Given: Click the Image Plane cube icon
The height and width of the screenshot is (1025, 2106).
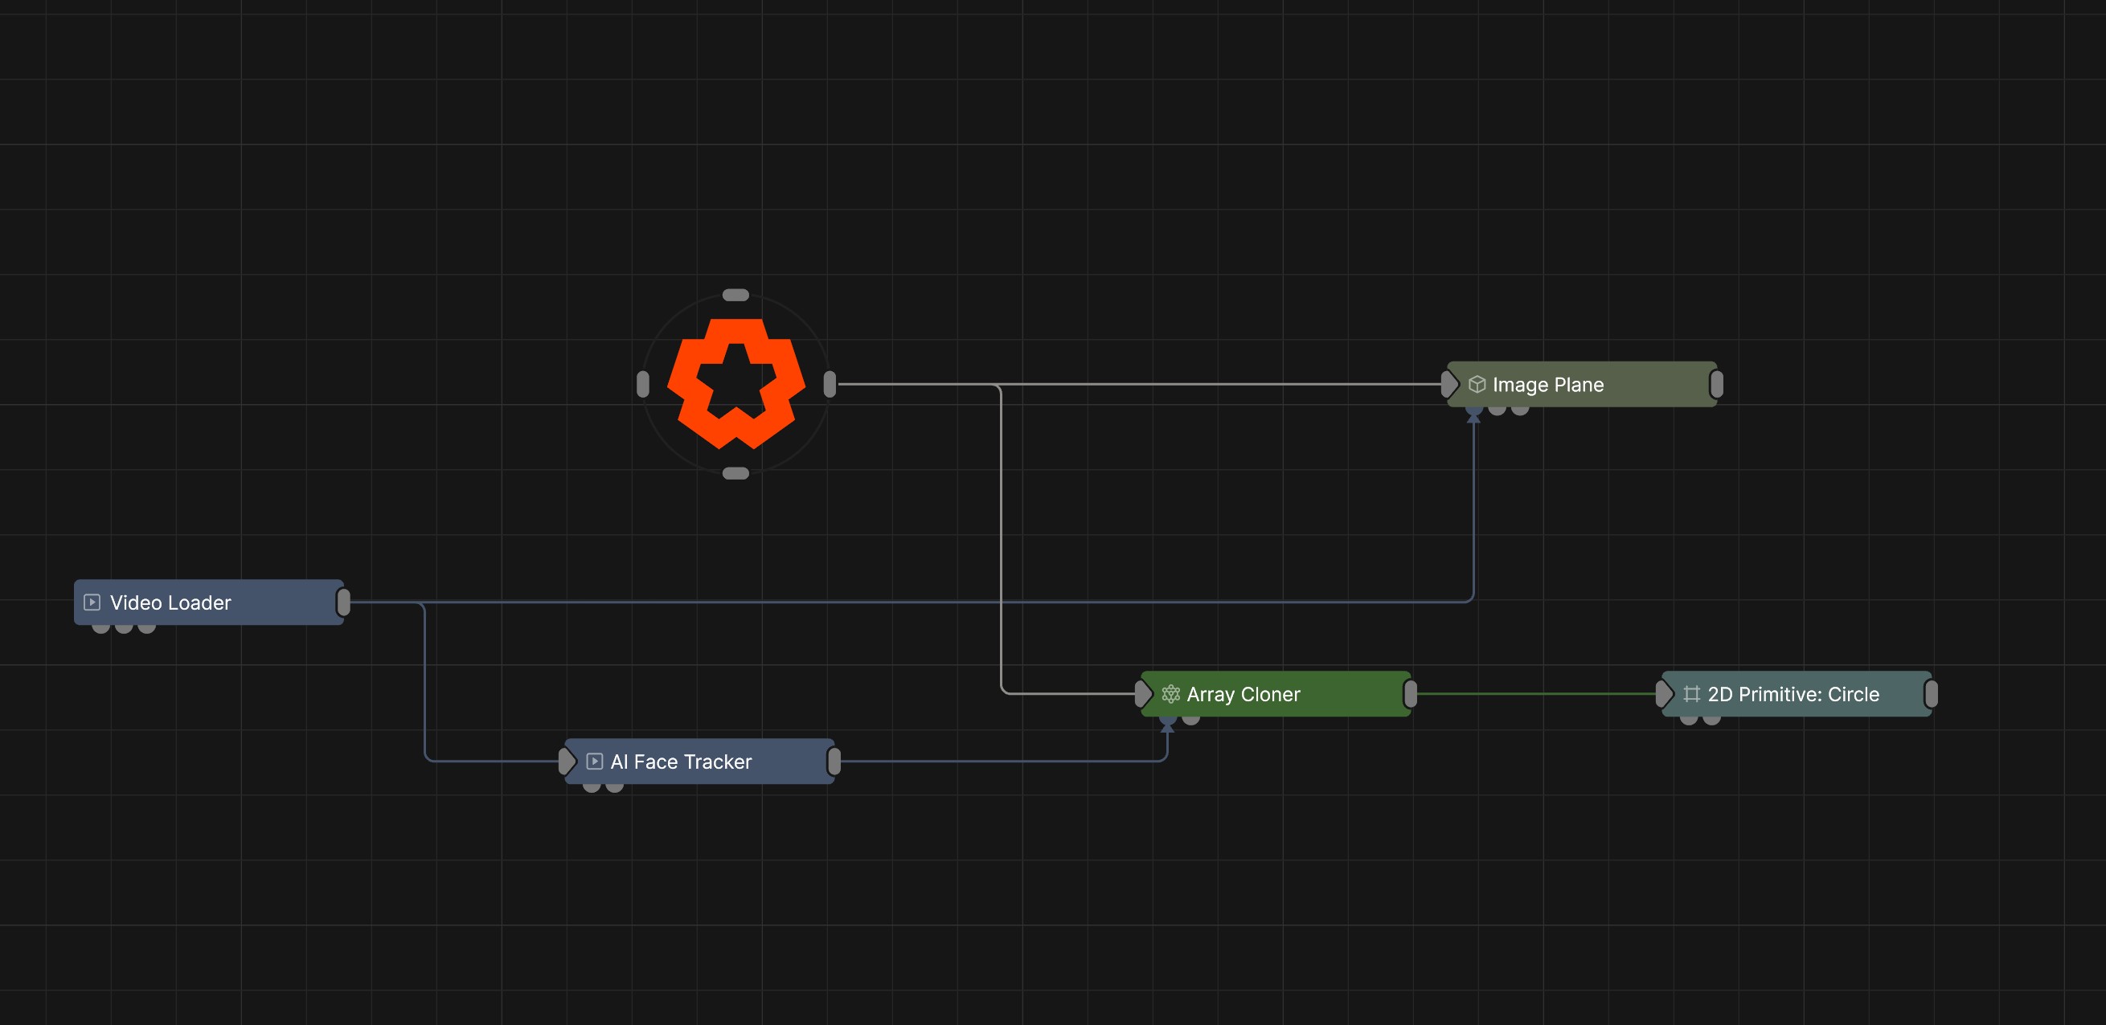Looking at the screenshot, I should 1477,385.
